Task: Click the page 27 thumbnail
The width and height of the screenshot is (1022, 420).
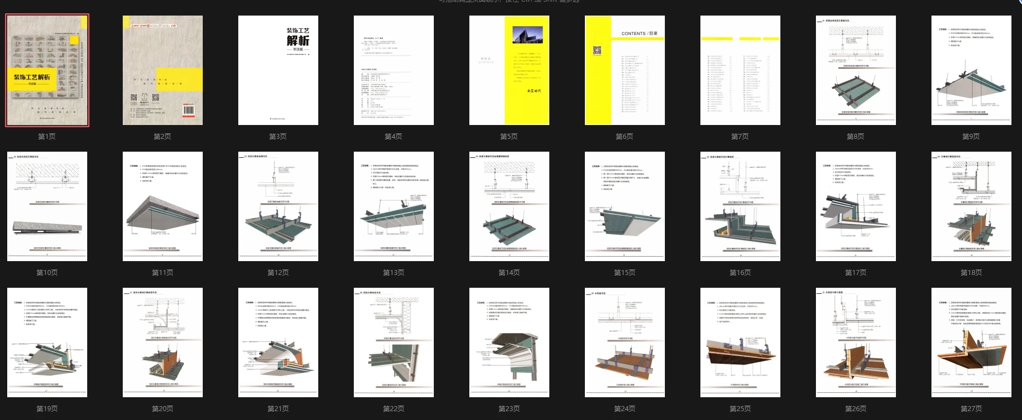Action: tap(971, 342)
